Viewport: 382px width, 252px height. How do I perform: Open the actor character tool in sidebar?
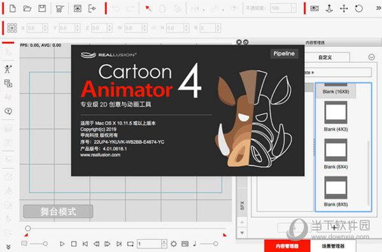click(8, 69)
